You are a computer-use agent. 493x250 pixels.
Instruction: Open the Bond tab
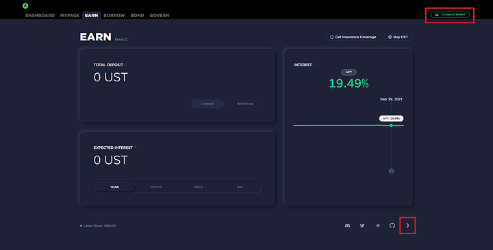137,16
